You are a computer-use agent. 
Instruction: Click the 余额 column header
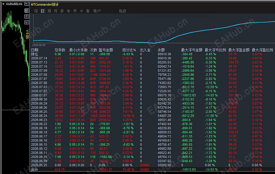pos(161,50)
